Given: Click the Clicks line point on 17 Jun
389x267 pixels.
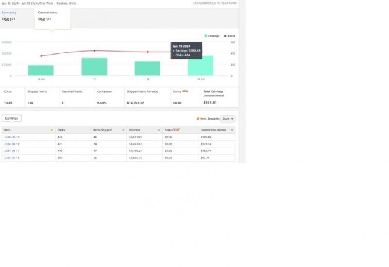Looking at the screenshot, I should [94, 50].
